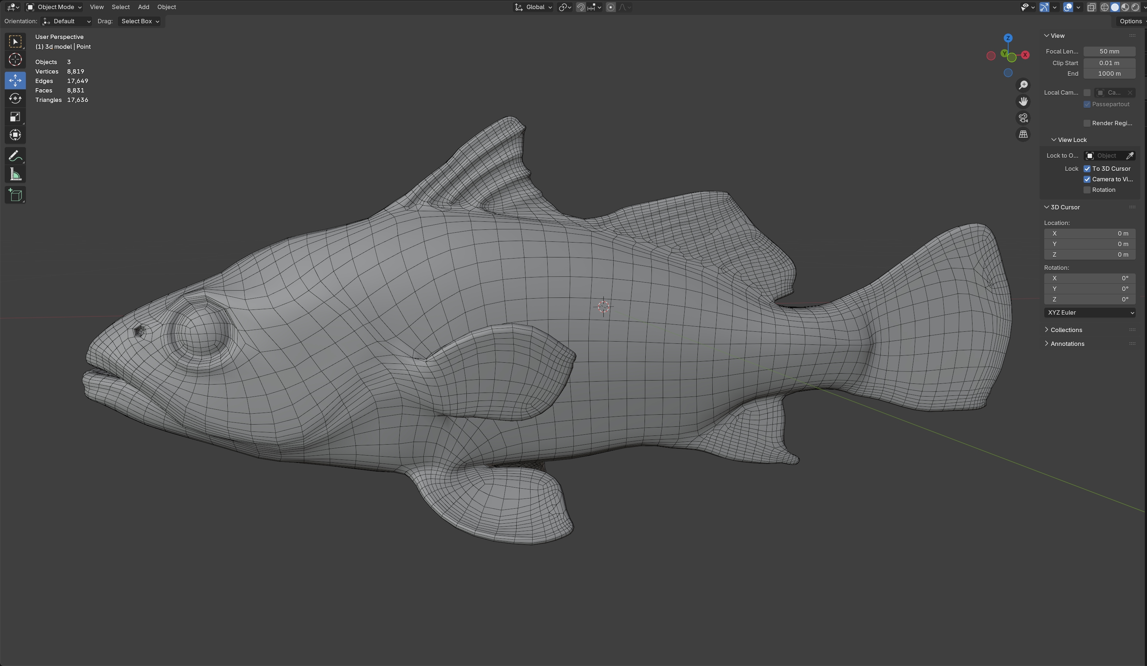Enable the Rotation lock checkbox

coord(1087,190)
